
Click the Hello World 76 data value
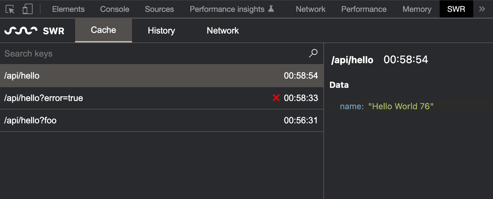point(401,106)
